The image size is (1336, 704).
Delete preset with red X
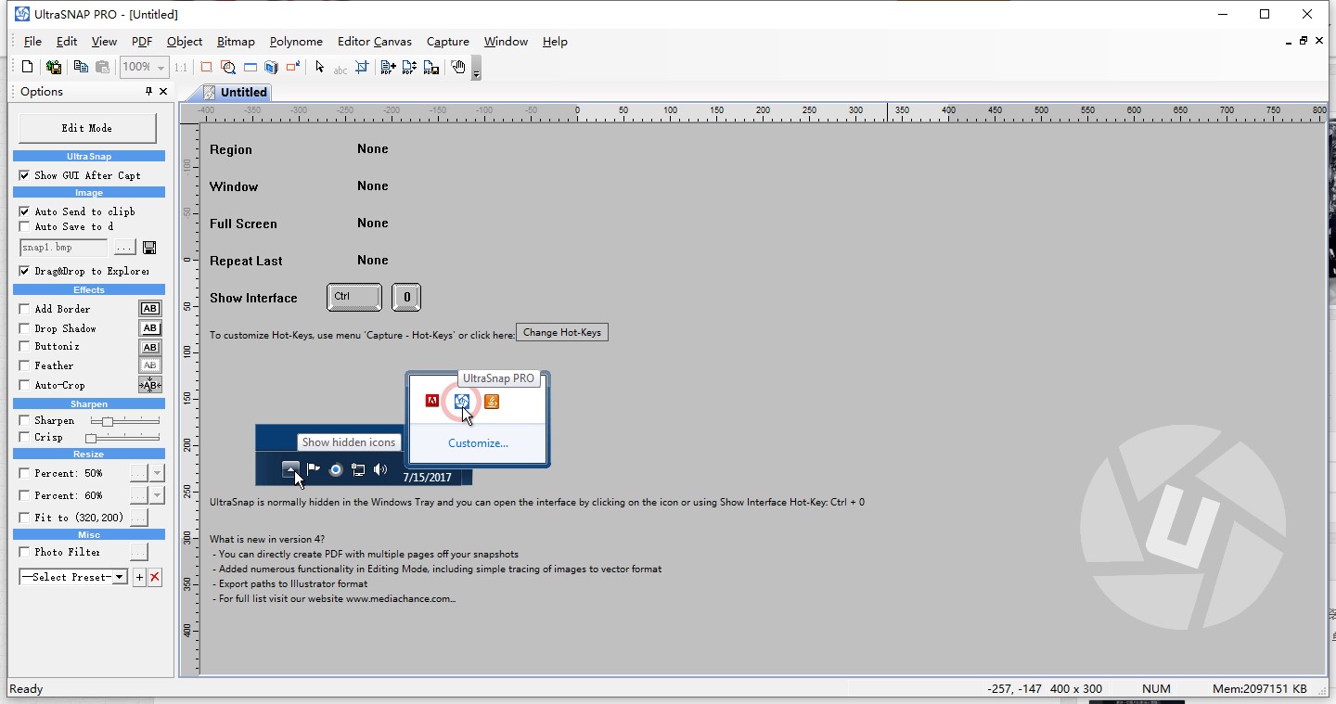(155, 577)
